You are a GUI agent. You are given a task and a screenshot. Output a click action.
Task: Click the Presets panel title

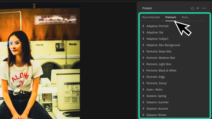tap(147, 8)
